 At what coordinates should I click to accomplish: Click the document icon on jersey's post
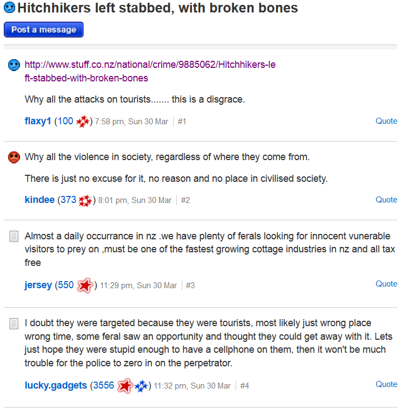14,237
